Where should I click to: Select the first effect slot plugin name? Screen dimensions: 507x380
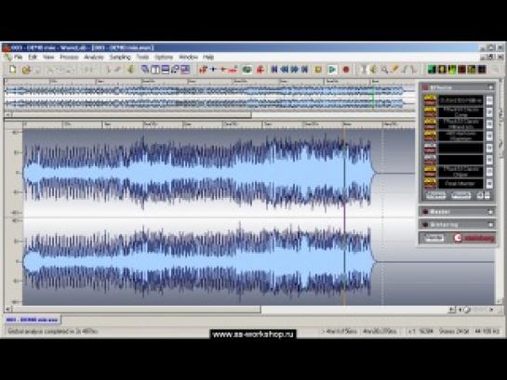pyautogui.click(x=460, y=100)
